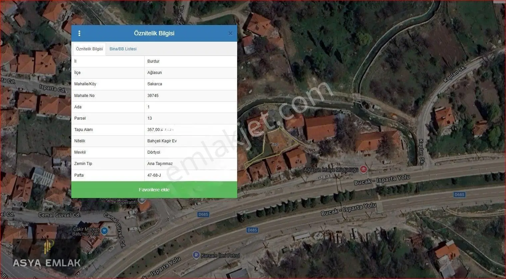Click the Karşam İleri Petrol text label
Viewport: 506px width, 279px height.
pos(221,256)
